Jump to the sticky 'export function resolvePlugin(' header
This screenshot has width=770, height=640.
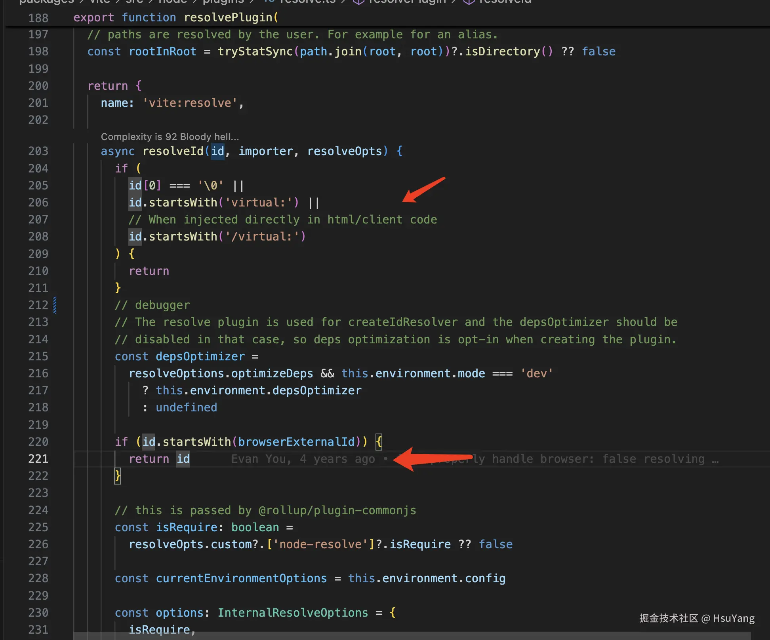[176, 17]
